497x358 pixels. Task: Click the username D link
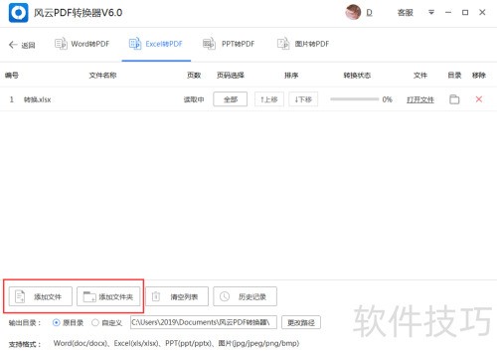click(x=370, y=13)
